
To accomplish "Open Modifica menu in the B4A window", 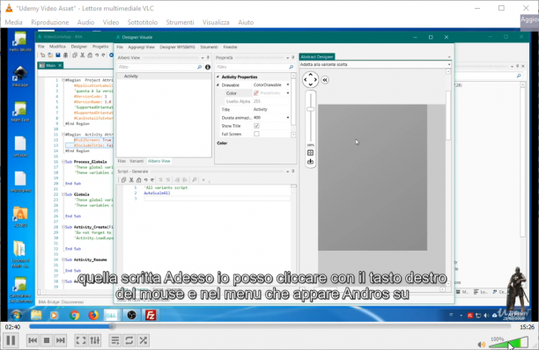I will [57, 47].
